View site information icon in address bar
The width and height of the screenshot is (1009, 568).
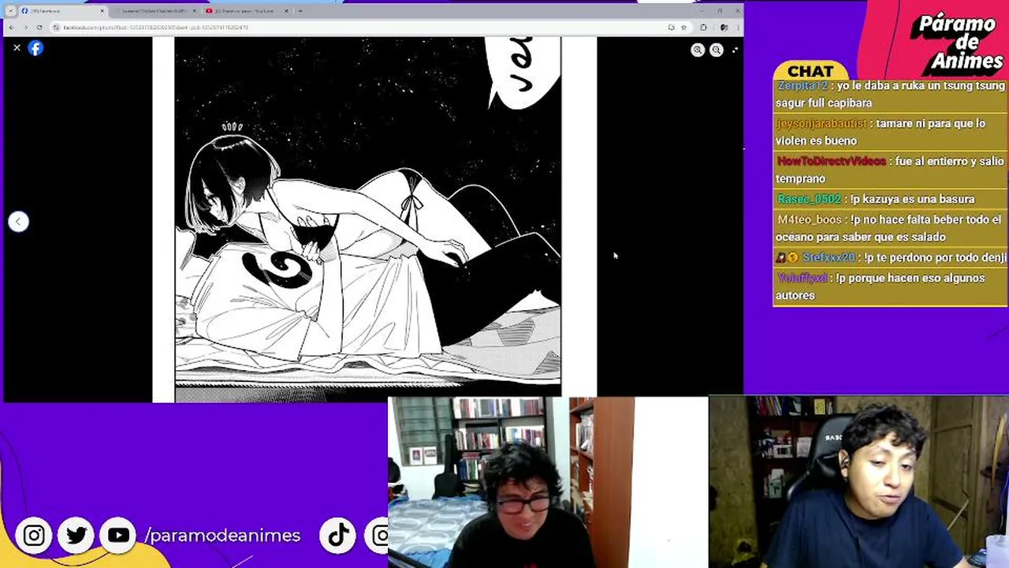tap(56, 27)
